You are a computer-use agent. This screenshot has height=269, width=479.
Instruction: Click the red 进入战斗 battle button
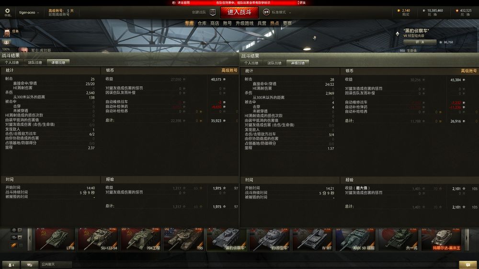pyautogui.click(x=239, y=12)
